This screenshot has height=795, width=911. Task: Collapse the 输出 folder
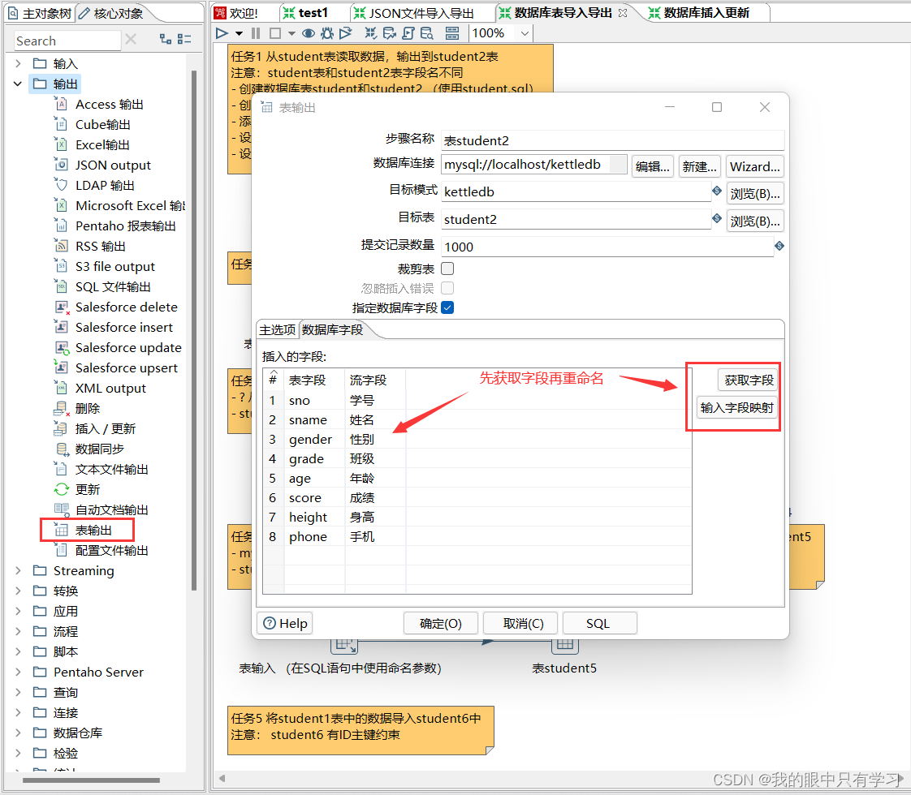click(18, 84)
